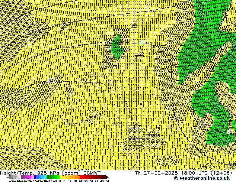The image size is (236, 182).
Task: Click the bright red 24 degree legend swatch
Action: (81, 177)
